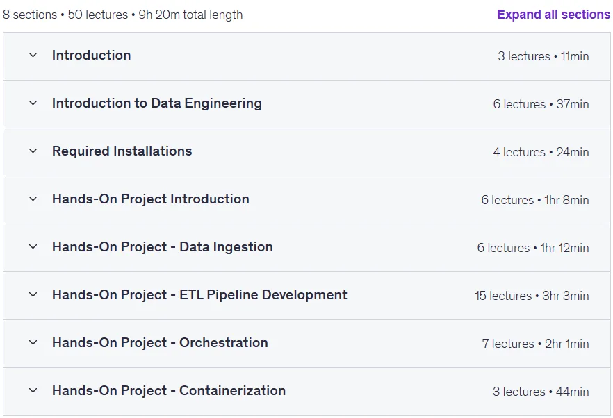The image size is (613, 418).
Task: Select Hands-On Project - Containerization heading
Action: [x=169, y=391]
